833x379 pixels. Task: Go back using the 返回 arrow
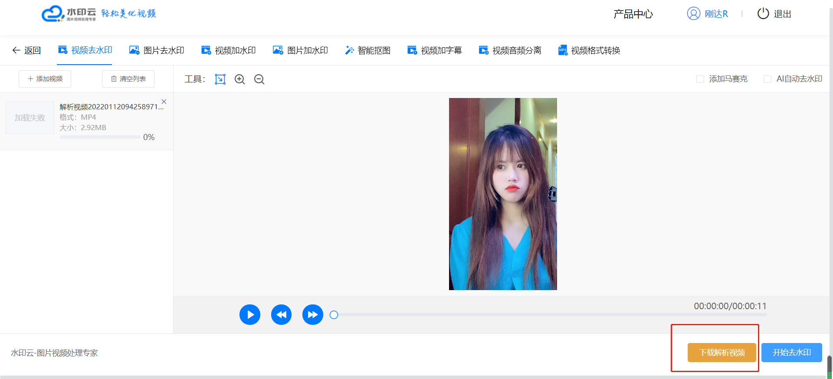(x=26, y=50)
